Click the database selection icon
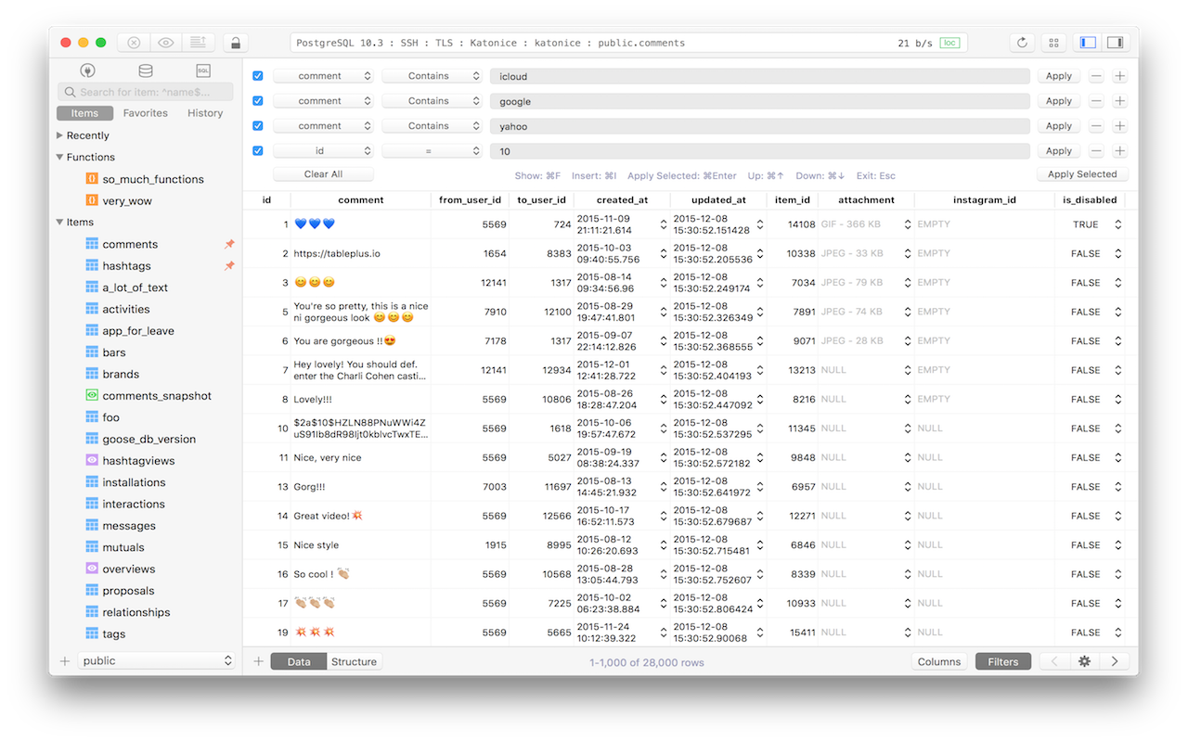 point(145,70)
